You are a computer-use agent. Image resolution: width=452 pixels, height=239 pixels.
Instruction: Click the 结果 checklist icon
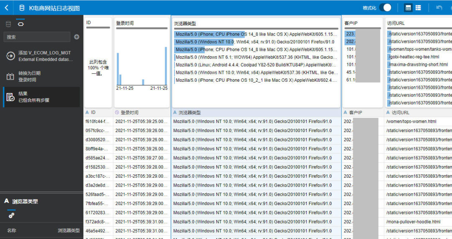(x=10, y=97)
